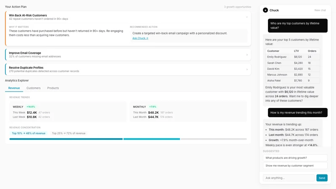Collapse the Win Back At-Risk Customers card

(x=247, y=17)
